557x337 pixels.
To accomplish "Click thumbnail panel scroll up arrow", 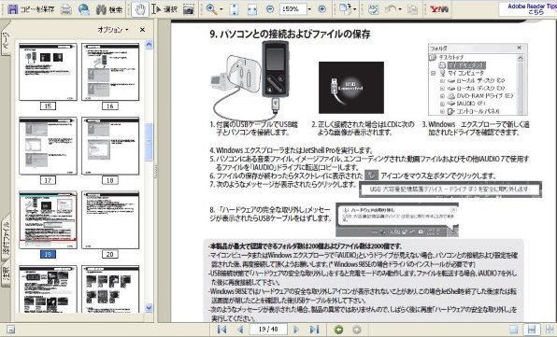I will click(149, 45).
